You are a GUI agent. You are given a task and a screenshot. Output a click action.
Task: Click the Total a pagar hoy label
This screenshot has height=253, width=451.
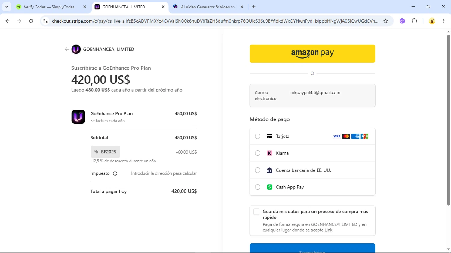109,191
